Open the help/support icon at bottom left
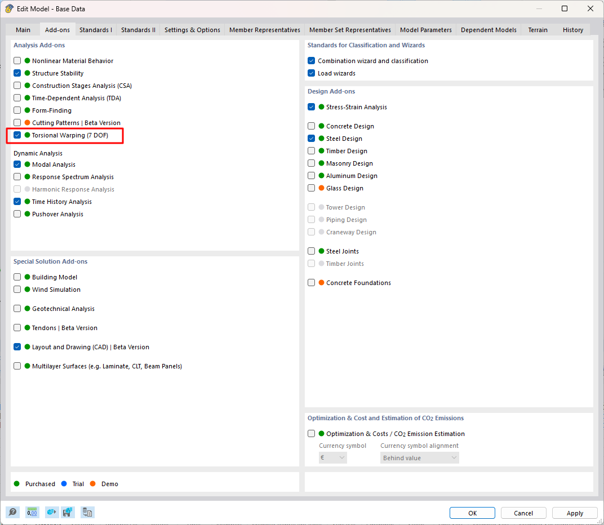 (12, 512)
